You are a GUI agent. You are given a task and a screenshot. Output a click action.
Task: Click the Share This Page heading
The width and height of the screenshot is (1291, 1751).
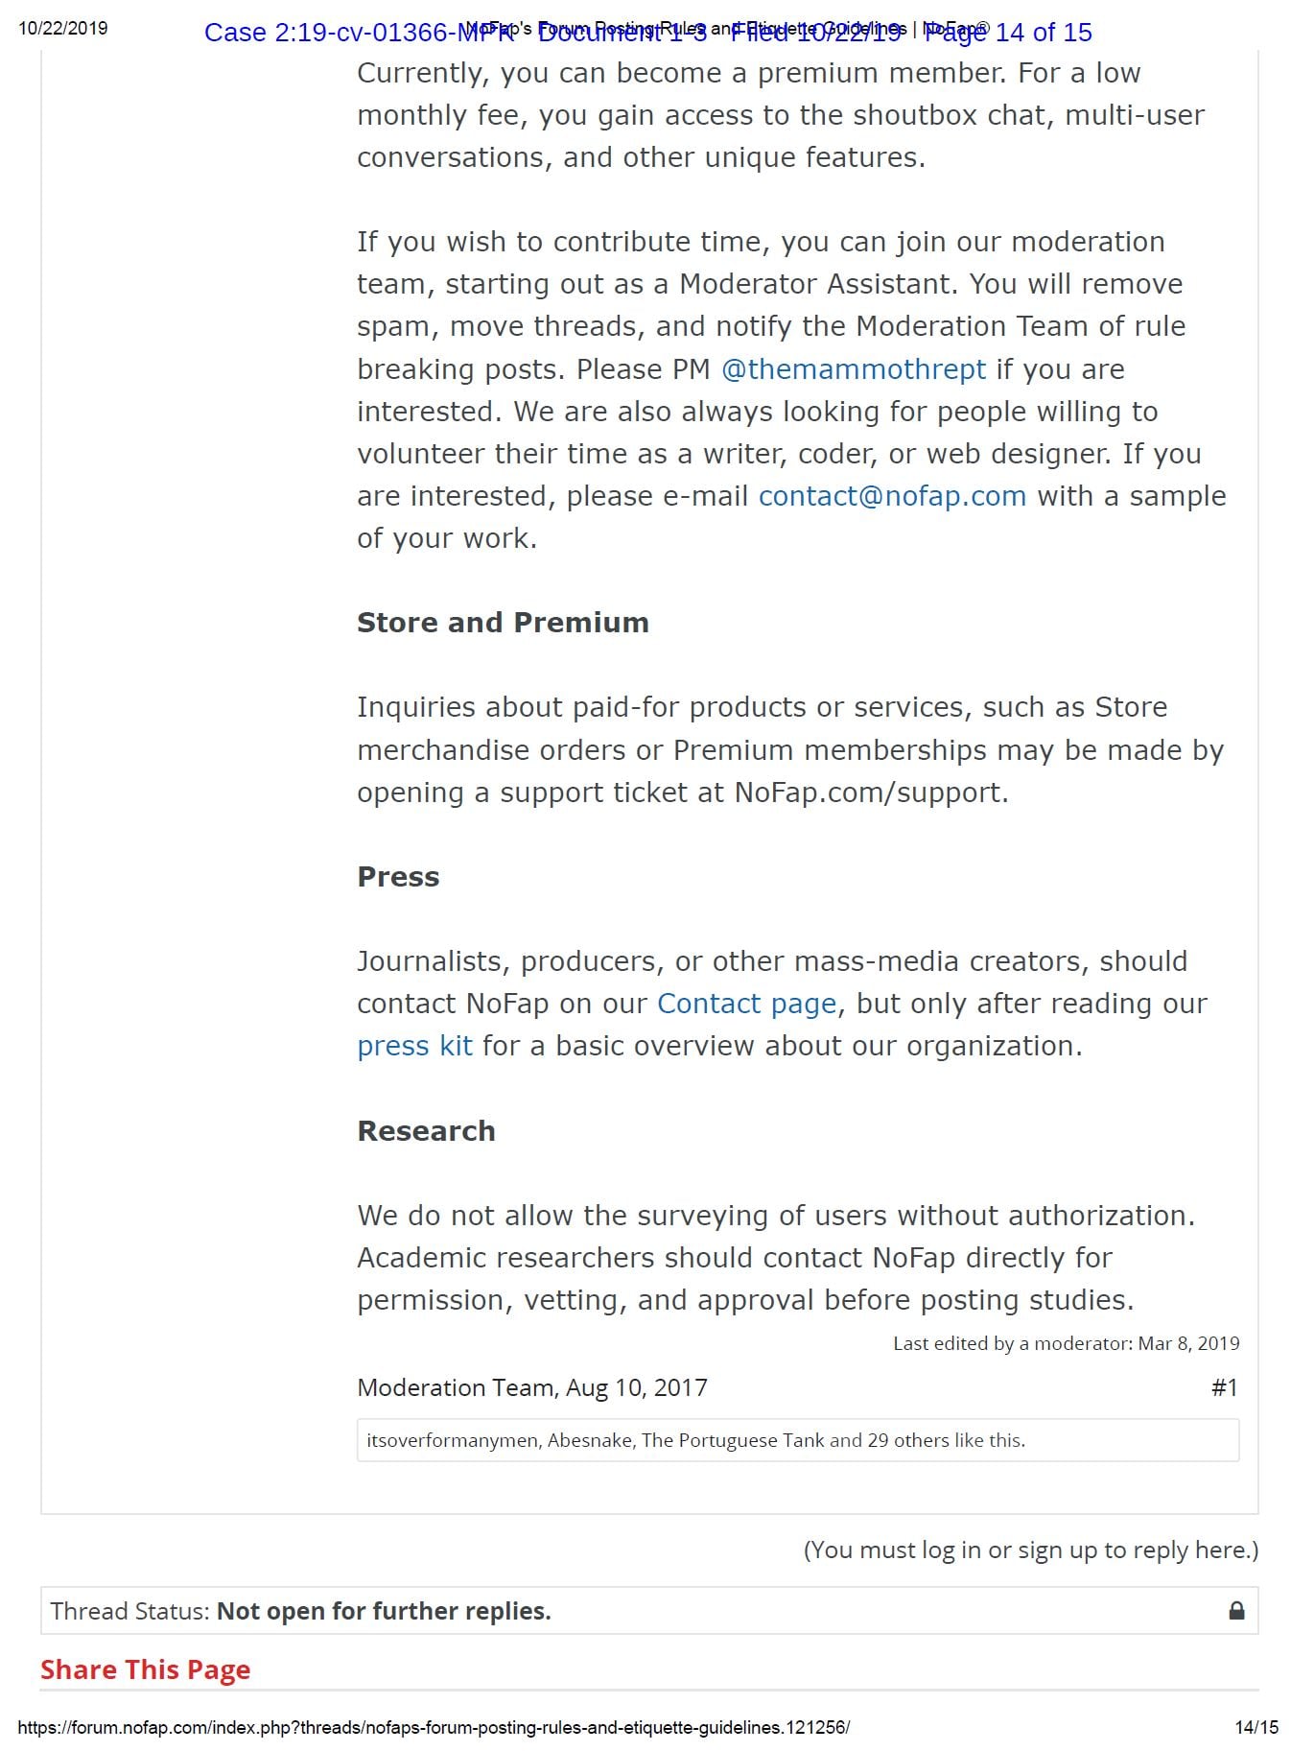[x=145, y=1669]
